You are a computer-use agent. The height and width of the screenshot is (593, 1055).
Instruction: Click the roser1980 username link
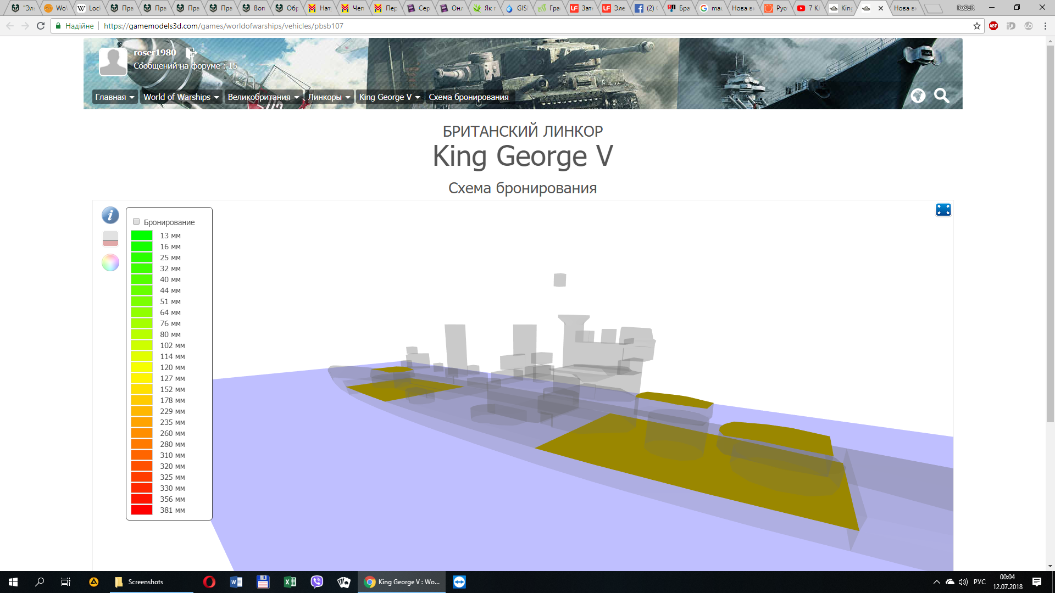155,53
